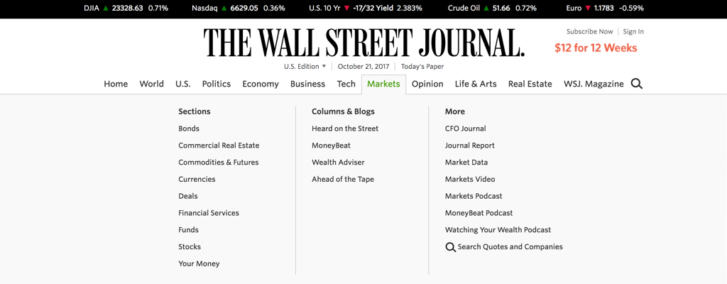Click the Search Quotes and Companies text
Viewport: 727px width, 284px height.
pos(510,247)
